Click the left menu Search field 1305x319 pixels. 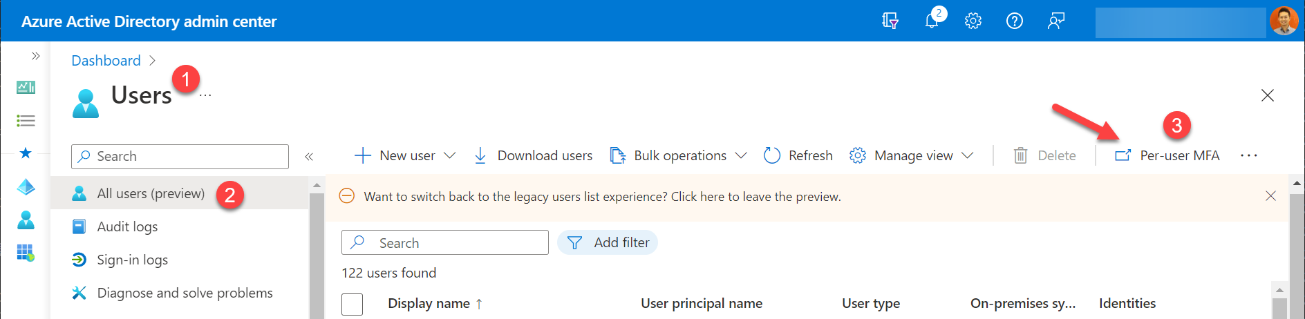coord(180,157)
